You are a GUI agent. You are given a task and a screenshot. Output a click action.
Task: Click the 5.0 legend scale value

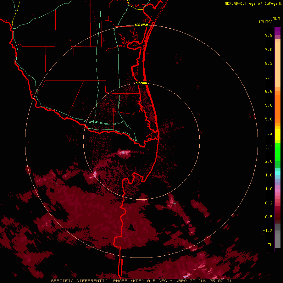(x=269, y=119)
